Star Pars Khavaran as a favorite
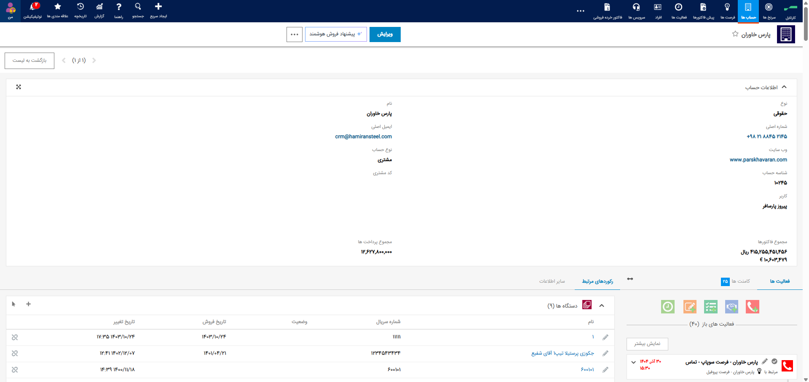This screenshot has width=809, height=382. [735, 34]
